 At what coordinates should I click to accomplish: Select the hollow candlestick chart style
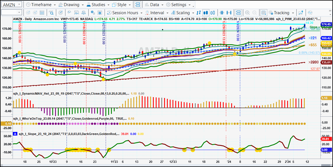[x=213, y=13]
